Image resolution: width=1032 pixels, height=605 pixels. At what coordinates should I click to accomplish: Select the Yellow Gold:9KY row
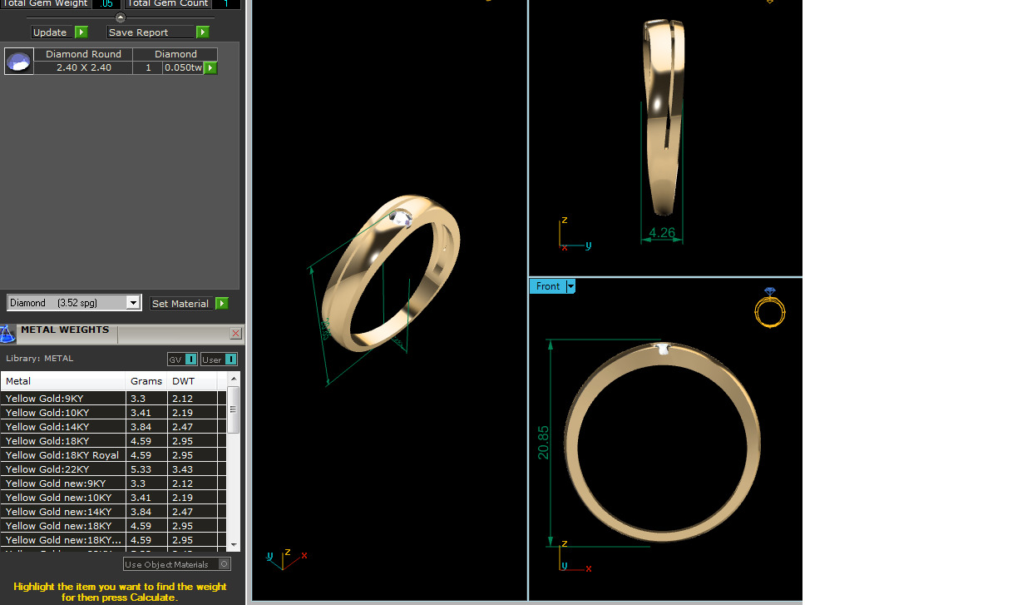pos(114,399)
